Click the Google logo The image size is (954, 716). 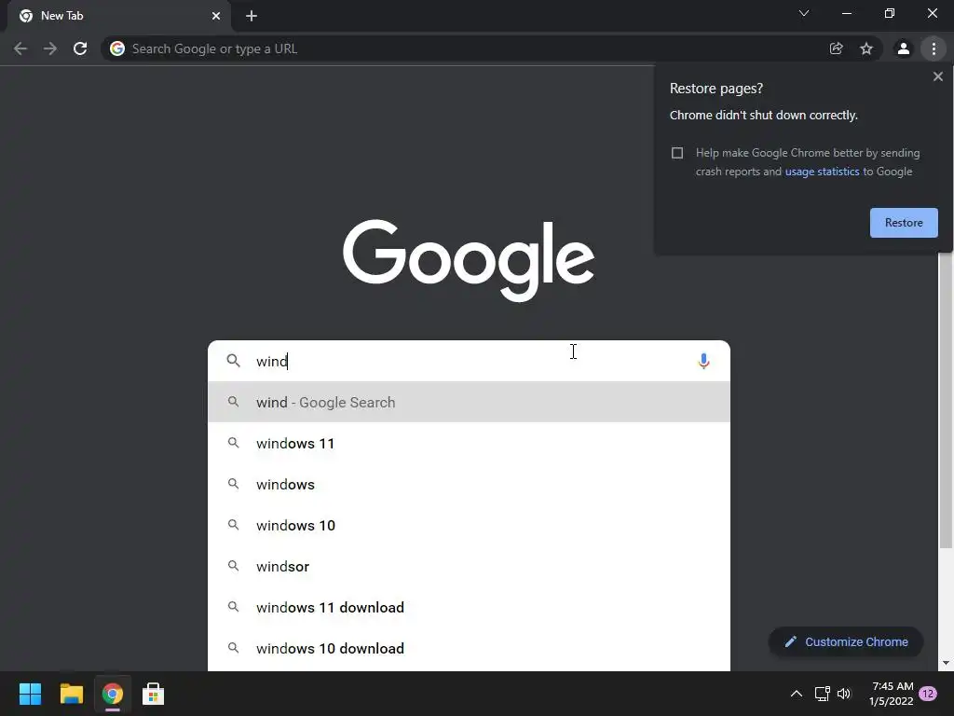pos(469,260)
